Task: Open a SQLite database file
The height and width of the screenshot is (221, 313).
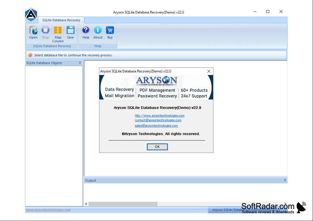Action: 33,32
